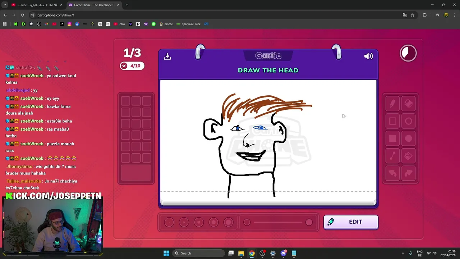The image size is (460, 259).
Task: Click chat username abdelwejed
Action: click(x=18, y=90)
